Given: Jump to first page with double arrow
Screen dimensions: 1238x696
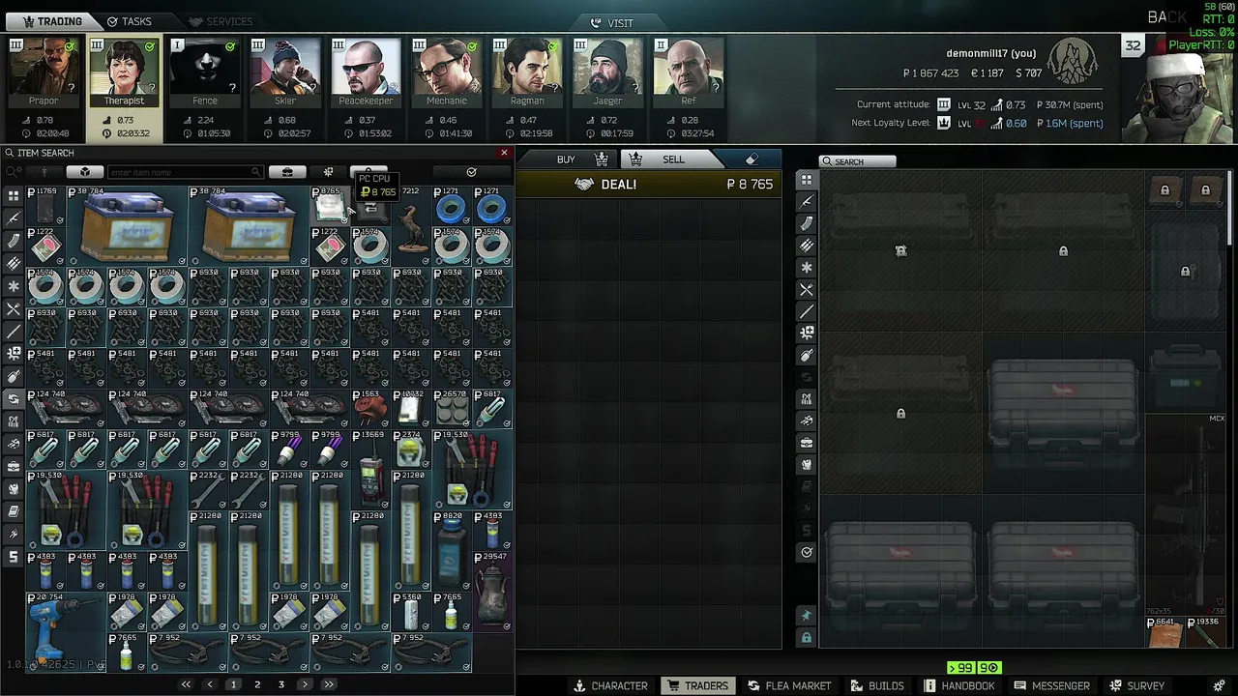Looking at the screenshot, I should (x=186, y=684).
